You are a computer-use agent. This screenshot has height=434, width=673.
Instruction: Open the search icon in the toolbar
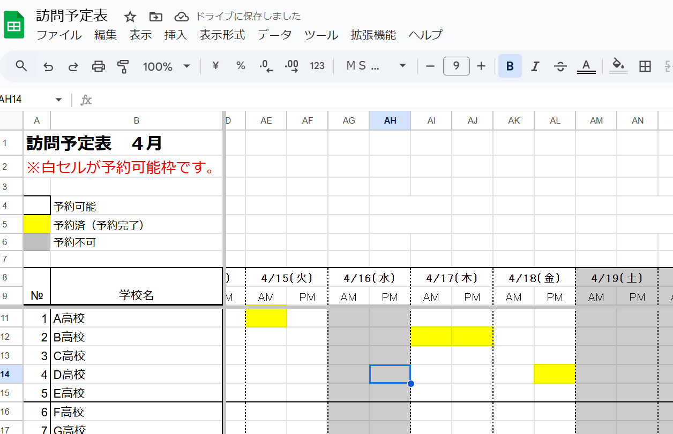click(21, 66)
